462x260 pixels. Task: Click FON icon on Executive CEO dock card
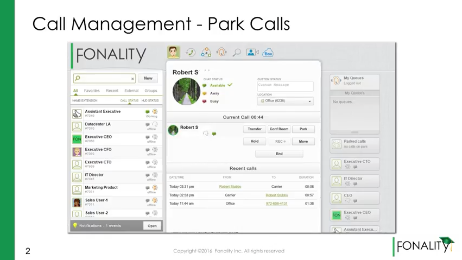click(337, 215)
